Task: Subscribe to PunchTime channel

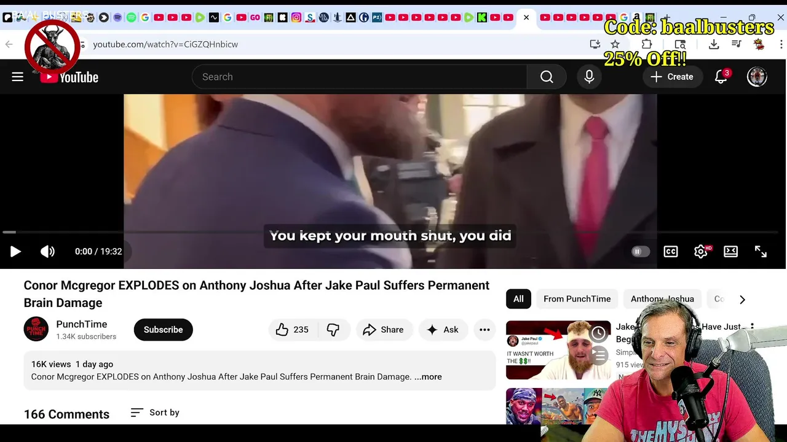Action: pyautogui.click(x=163, y=330)
